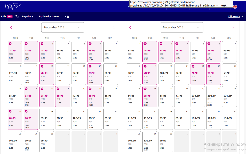Go to previous month in left calendar
Viewport: 246px width, 154px height.
11,27
